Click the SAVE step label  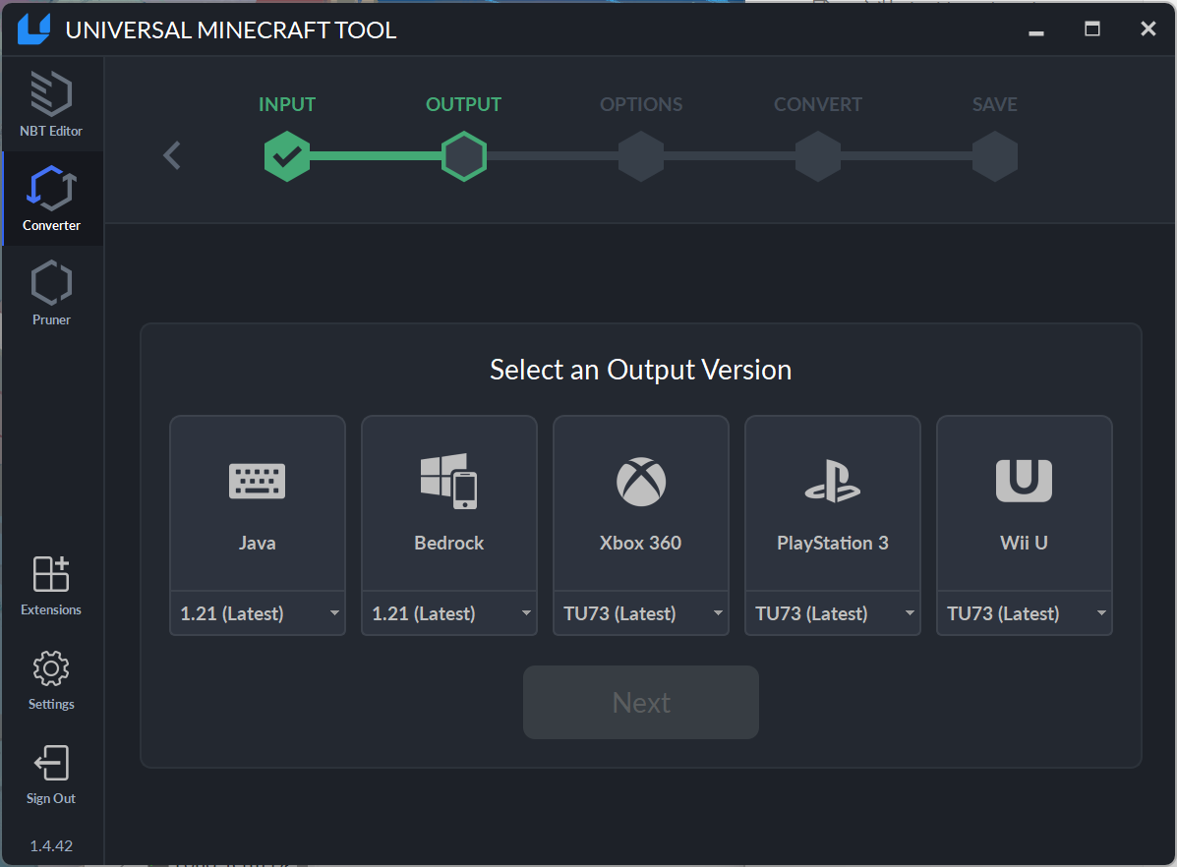[x=995, y=104]
